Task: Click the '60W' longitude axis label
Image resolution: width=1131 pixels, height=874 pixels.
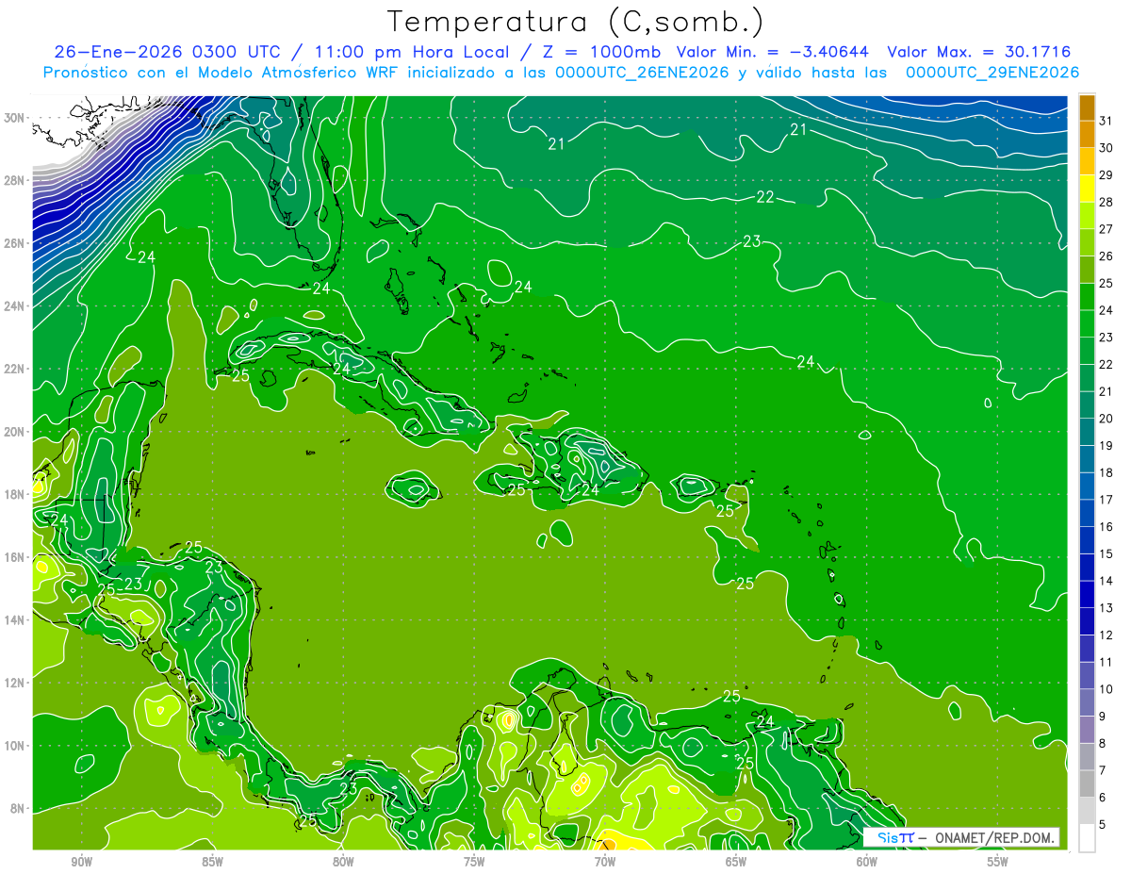Action: 867,862
